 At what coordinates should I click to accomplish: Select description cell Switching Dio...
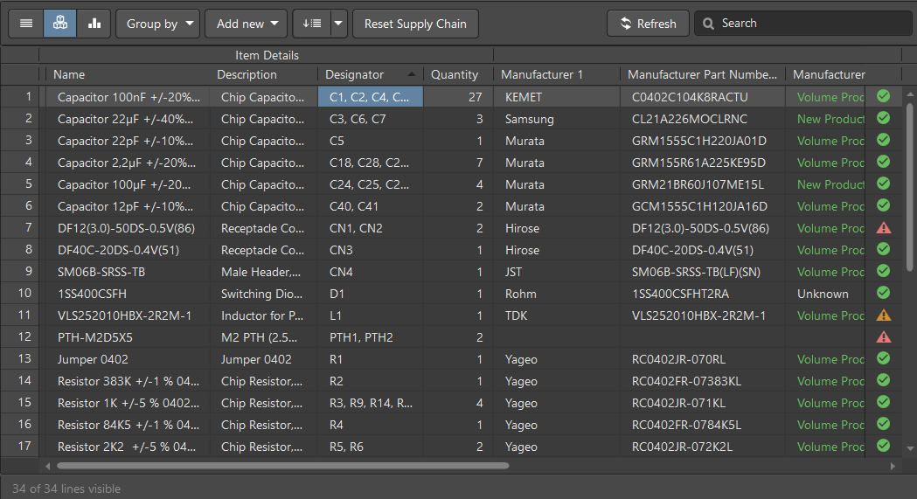264,294
